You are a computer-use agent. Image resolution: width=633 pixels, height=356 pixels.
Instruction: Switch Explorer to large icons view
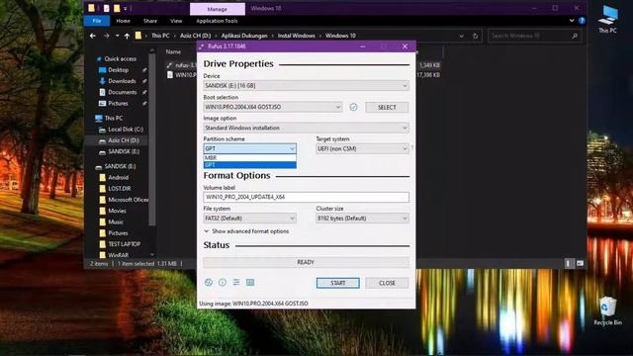[x=581, y=264]
